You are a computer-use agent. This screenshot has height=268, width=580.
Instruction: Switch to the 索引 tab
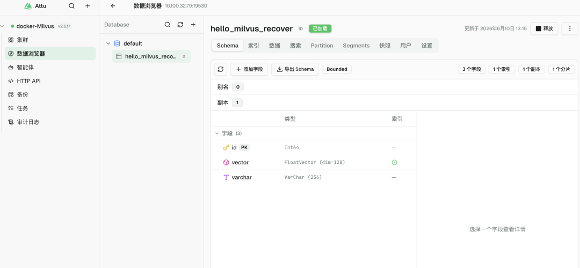253,46
